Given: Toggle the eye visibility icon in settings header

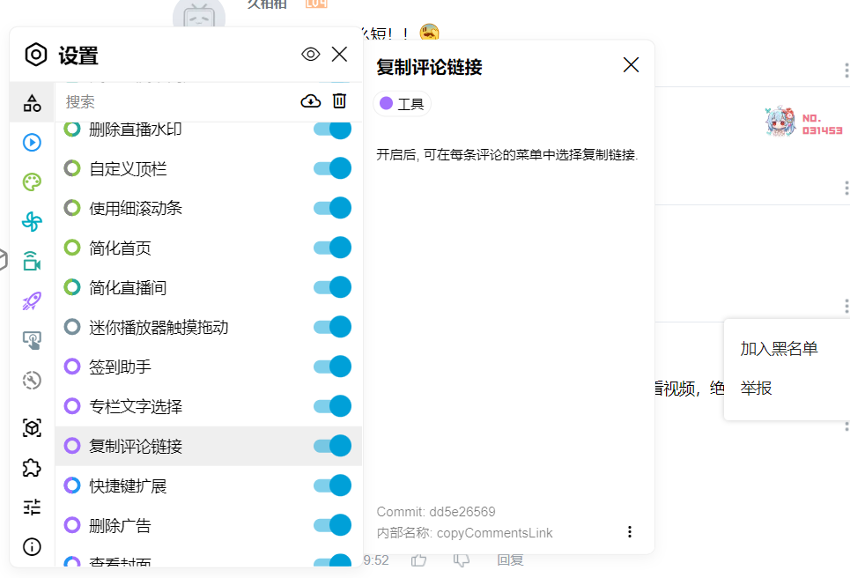Looking at the screenshot, I should click(x=310, y=54).
